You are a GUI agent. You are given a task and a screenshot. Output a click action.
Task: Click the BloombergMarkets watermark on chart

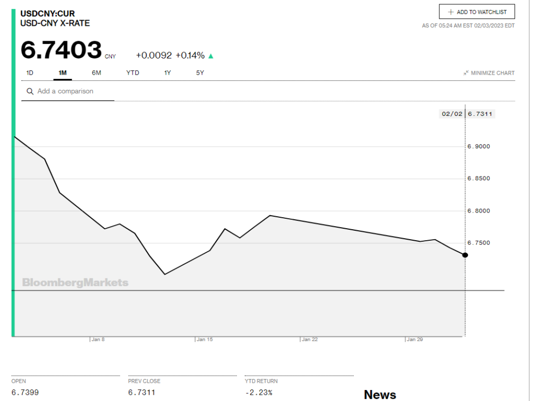pos(75,282)
